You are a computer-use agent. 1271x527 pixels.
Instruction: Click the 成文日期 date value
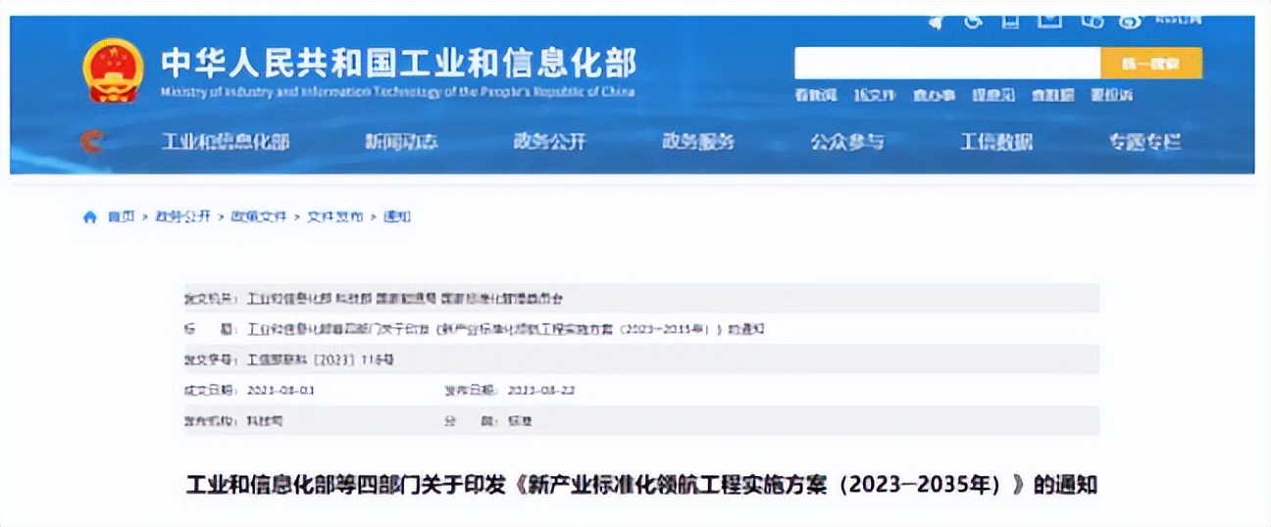click(280, 390)
